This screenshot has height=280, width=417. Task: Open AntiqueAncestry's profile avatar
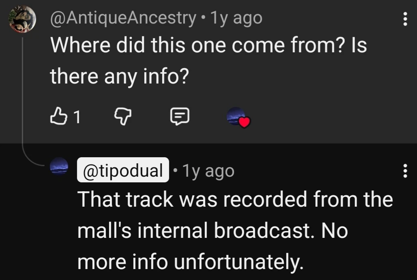click(23, 19)
